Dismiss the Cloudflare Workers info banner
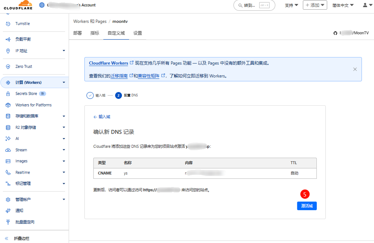 355,69
